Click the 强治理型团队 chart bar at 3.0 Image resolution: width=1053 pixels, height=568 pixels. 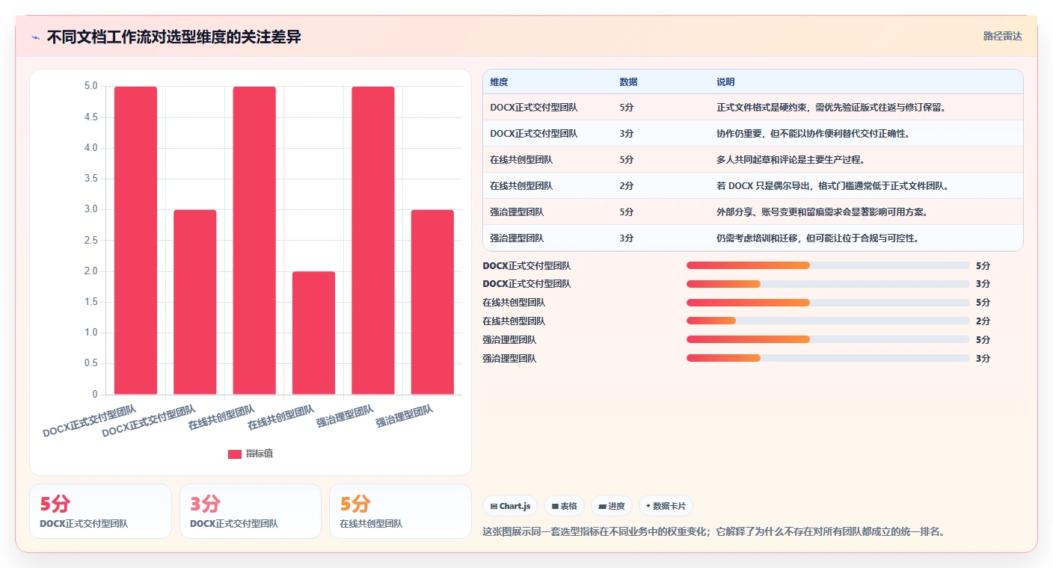pyautogui.click(x=433, y=302)
